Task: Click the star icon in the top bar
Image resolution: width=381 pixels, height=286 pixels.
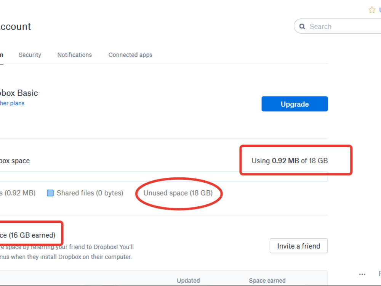Action: point(372,10)
